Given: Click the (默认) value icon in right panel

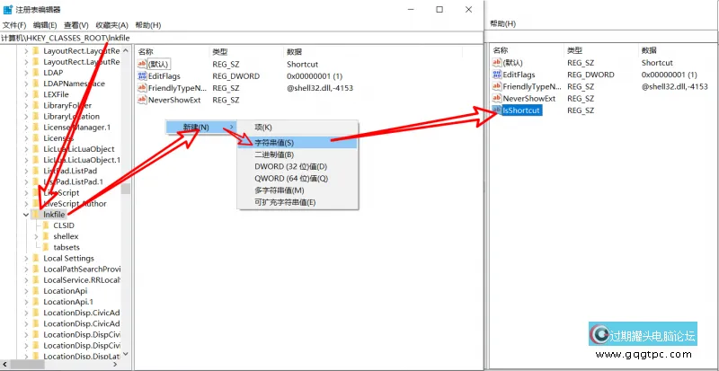Looking at the screenshot, I should 497,63.
